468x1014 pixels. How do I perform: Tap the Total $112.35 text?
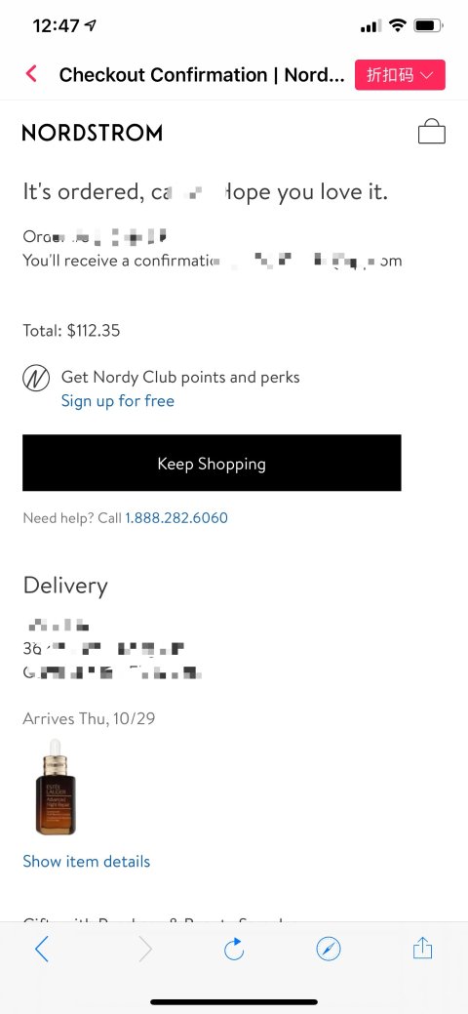71,331
